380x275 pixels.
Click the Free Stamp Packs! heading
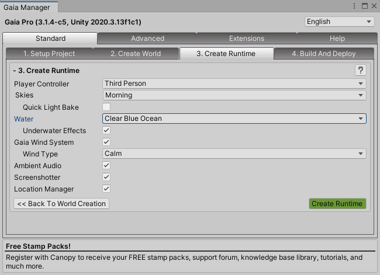pos(38,246)
